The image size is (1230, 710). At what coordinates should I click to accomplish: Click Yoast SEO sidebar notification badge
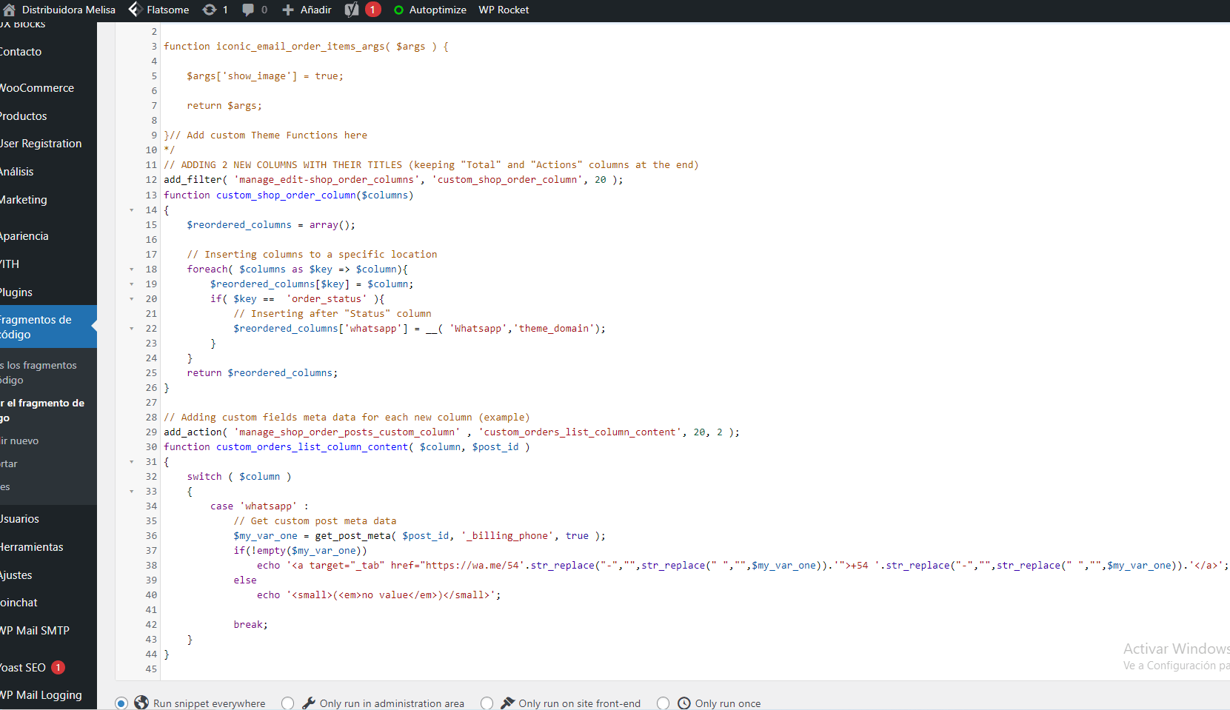58,667
